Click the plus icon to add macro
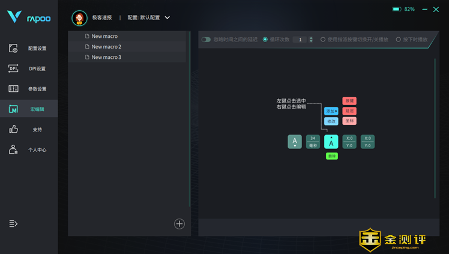 179,224
